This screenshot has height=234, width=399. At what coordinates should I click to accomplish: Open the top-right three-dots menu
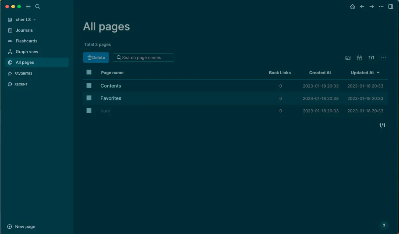pos(381,7)
